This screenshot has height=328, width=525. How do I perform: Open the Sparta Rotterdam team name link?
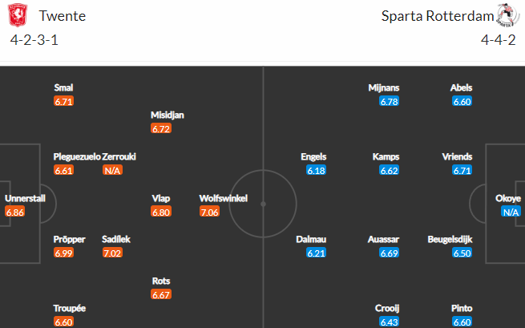tap(438, 16)
